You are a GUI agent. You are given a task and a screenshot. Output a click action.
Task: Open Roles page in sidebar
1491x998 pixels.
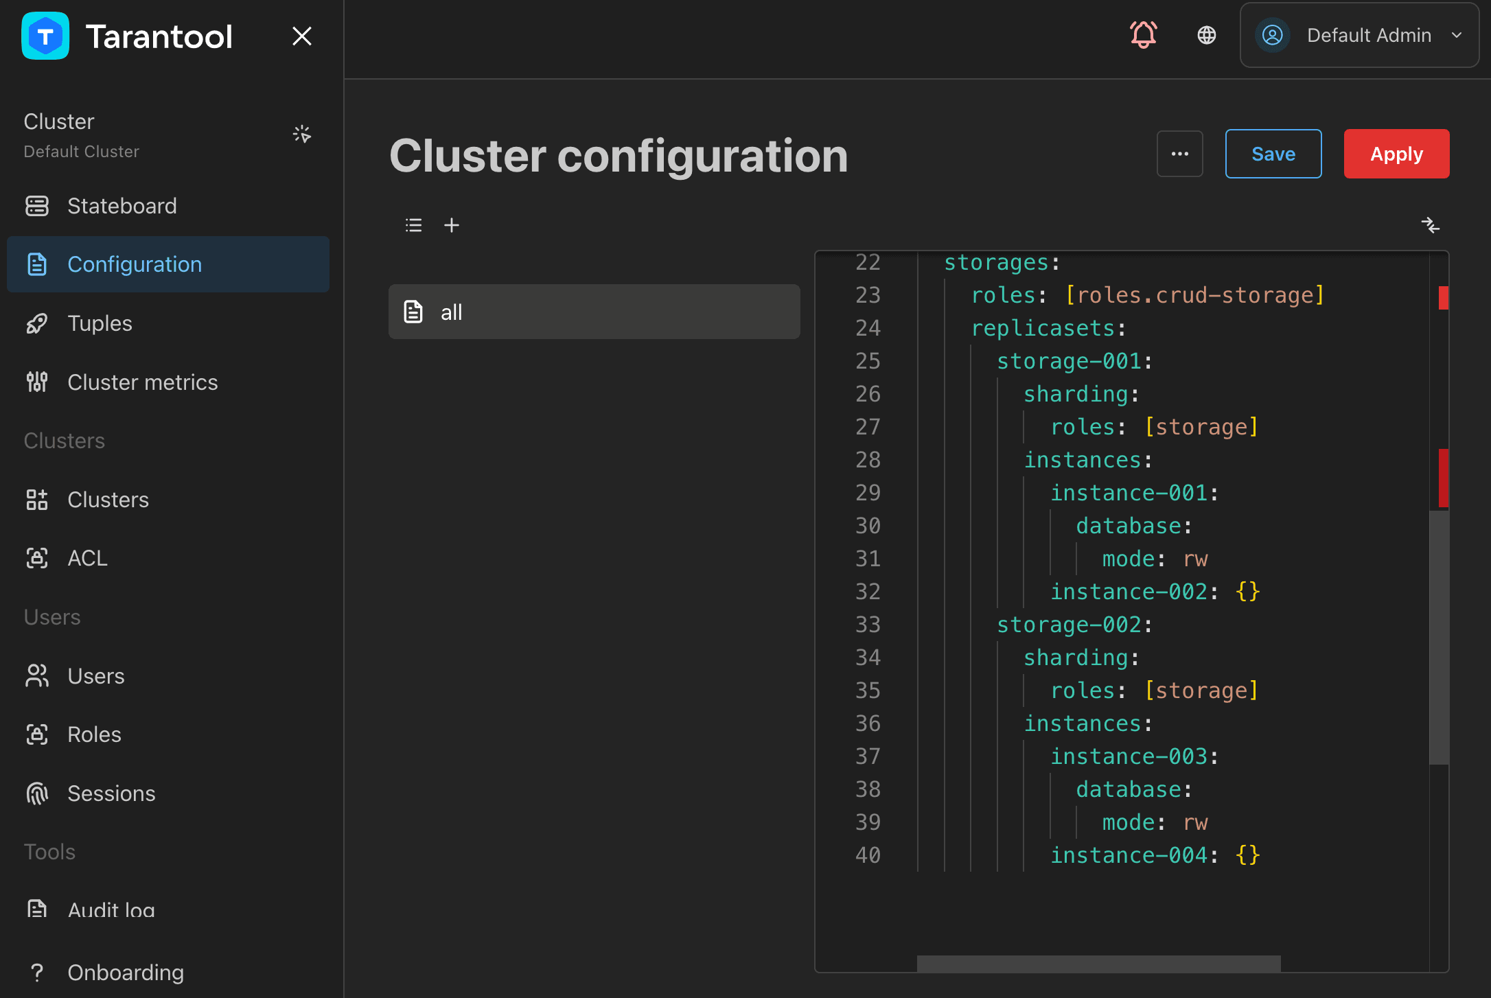[x=168, y=734]
